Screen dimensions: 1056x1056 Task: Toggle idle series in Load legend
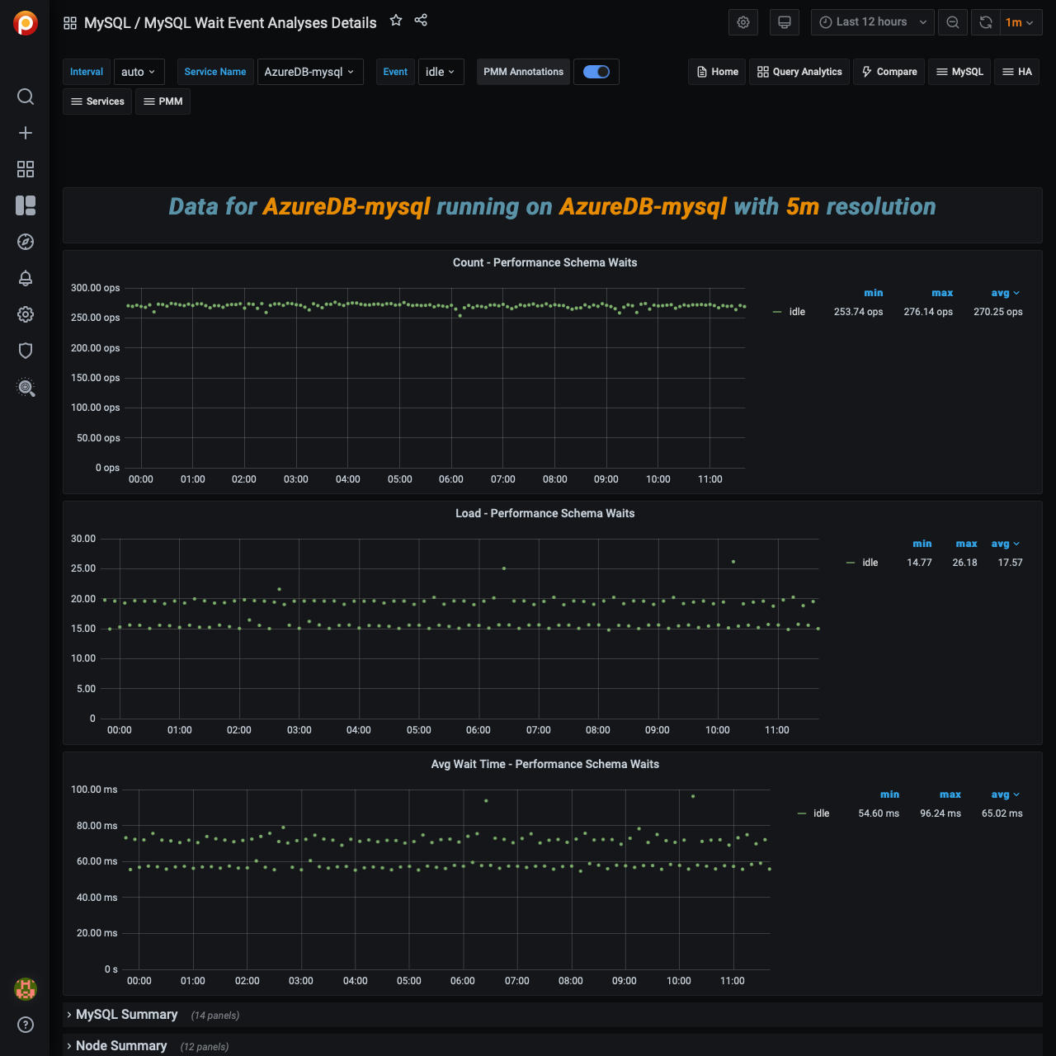click(870, 563)
